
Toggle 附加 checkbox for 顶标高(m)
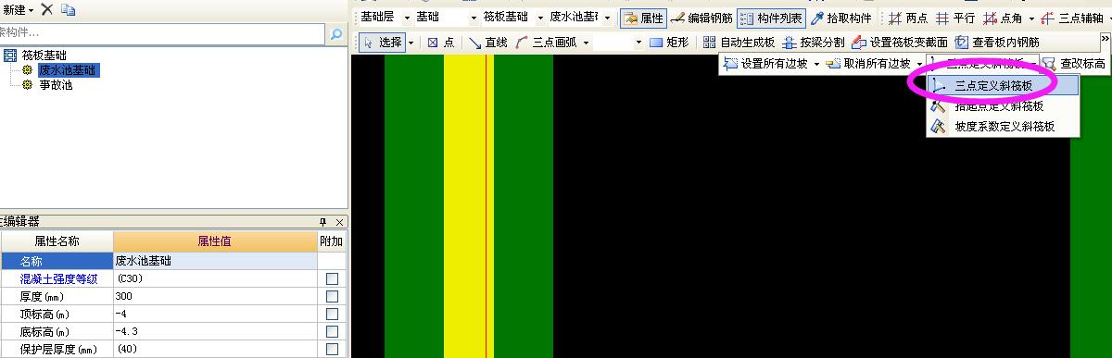(332, 315)
